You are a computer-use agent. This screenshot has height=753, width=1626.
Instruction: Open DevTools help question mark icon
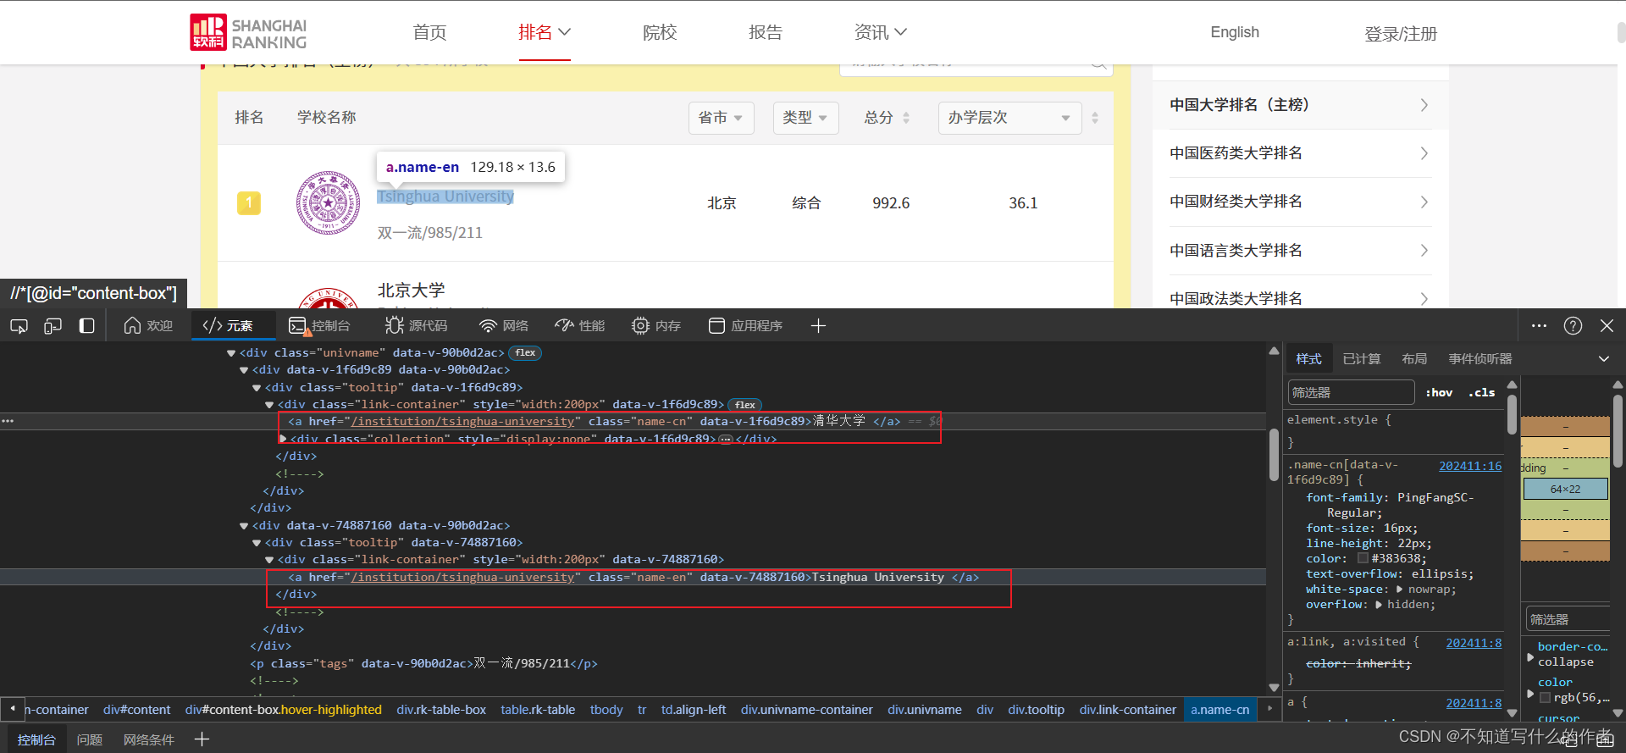click(1573, 326)
